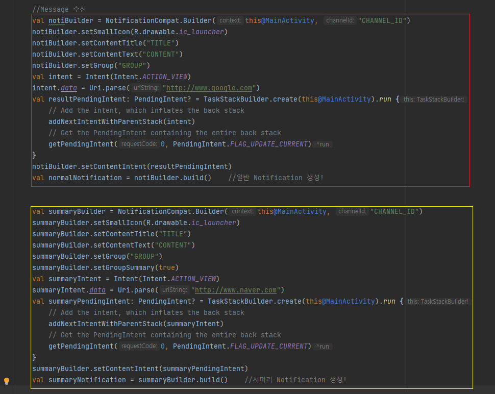The image size is (495, 394).
Task: Click "CONTENT" string in summaryBuilder.setContentText
Action: tap(173, 245)
